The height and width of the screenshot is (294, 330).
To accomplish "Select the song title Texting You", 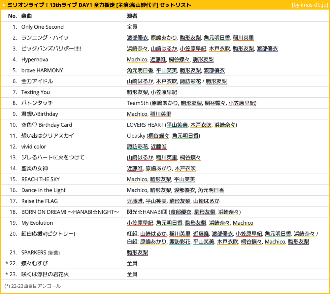I will tap(36, 92).
